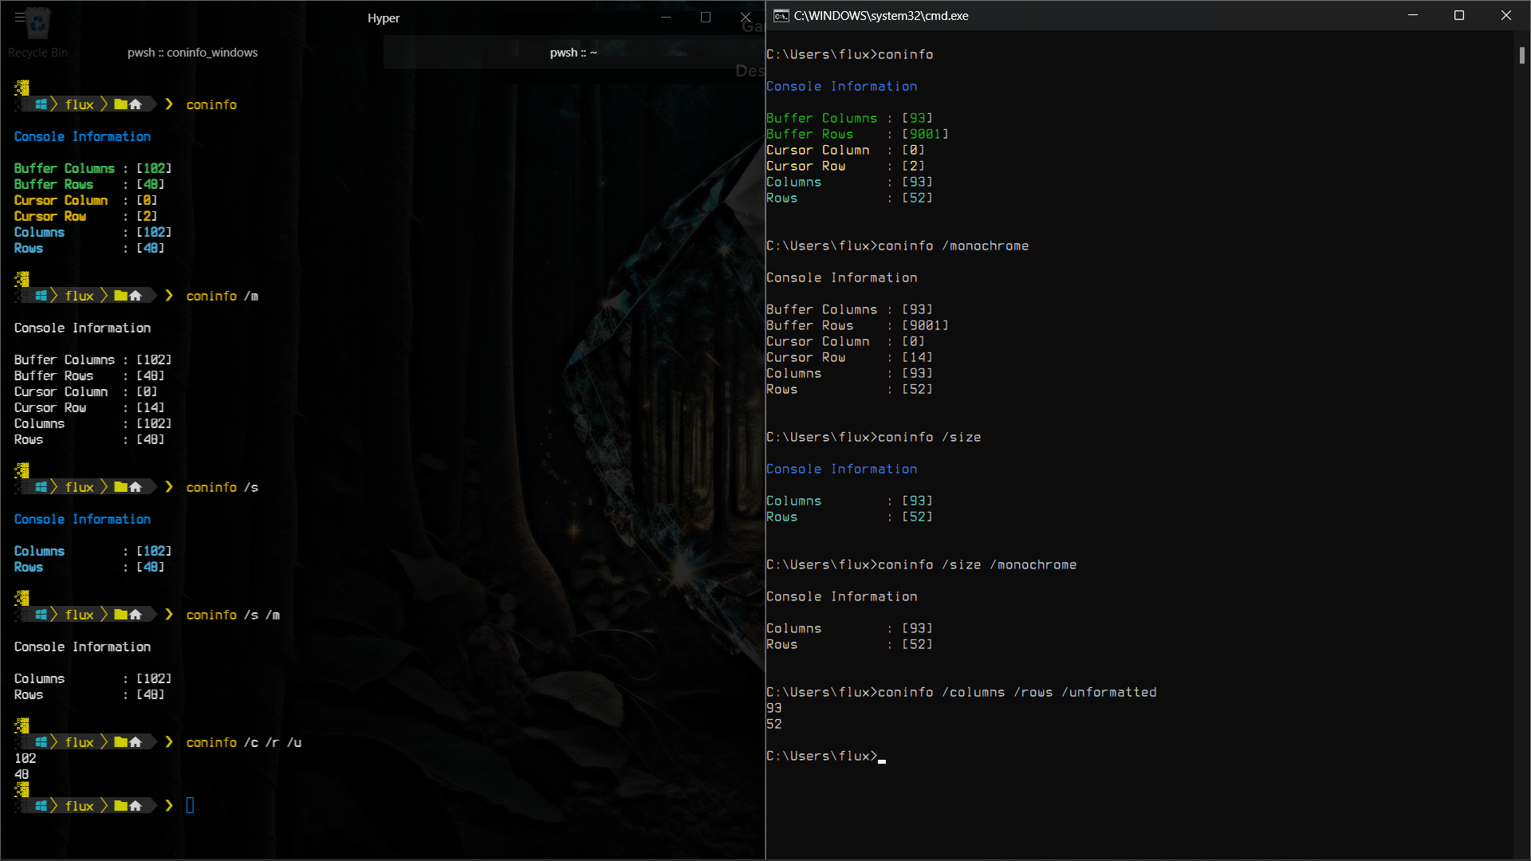Maximize the cmd.exe window
This screenshot has width=1531, height=861.
(x=1458, y=15)
